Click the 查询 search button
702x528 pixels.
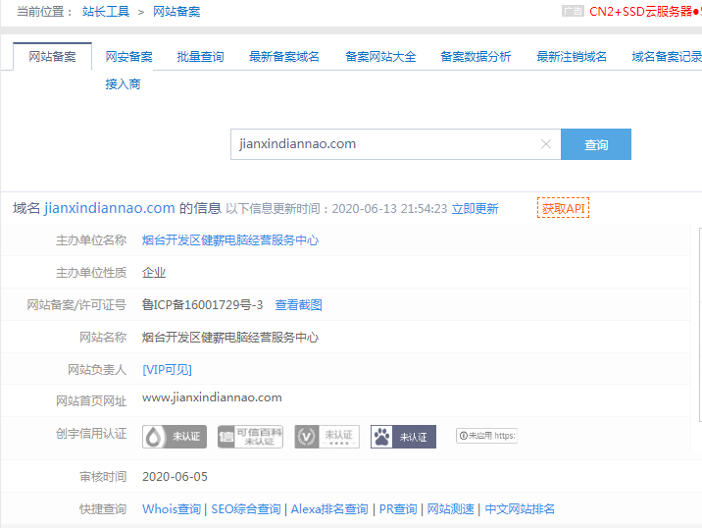click(596, 144)
